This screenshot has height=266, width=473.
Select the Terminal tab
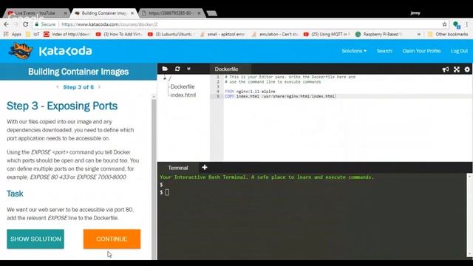[178, 168]
